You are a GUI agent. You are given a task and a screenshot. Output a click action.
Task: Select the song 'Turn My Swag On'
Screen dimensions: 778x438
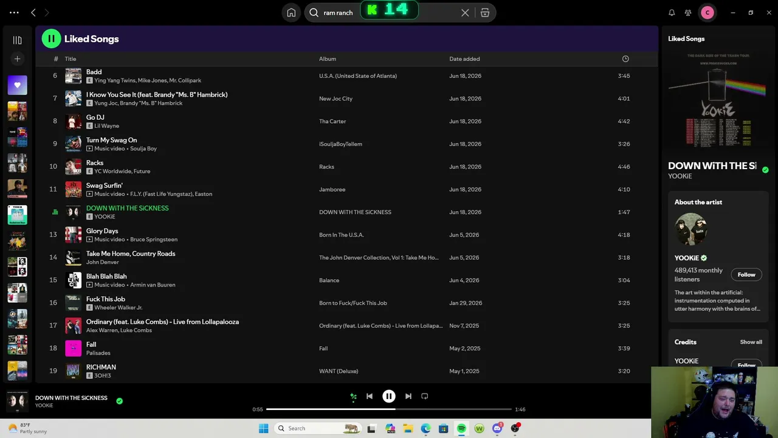111,140
